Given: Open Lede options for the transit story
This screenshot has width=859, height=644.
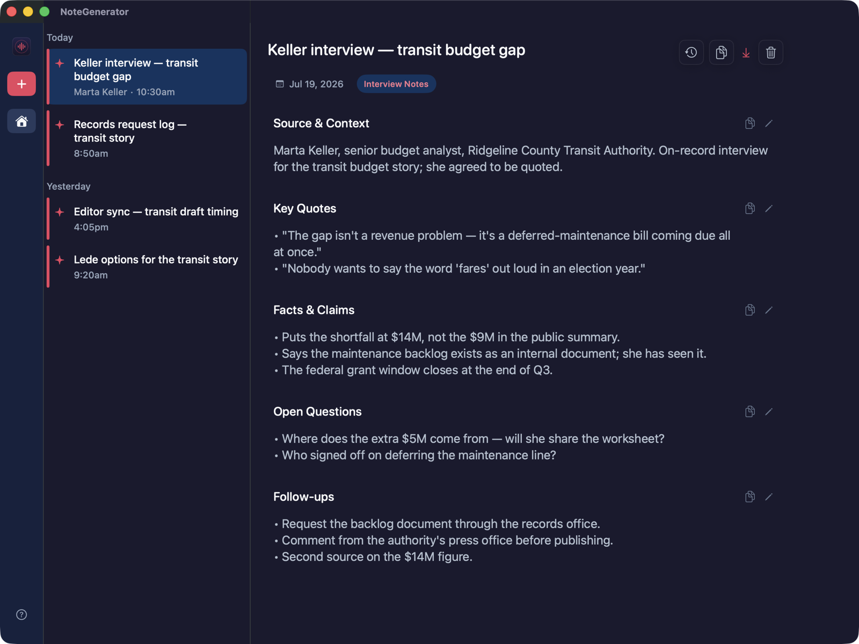Looking at the screenshot, I should (147, 267).
